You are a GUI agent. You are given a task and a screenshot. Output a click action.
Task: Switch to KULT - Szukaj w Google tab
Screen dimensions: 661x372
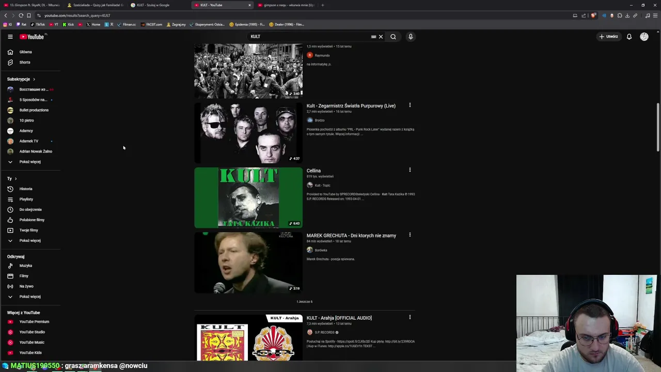(x=158, y=5)
